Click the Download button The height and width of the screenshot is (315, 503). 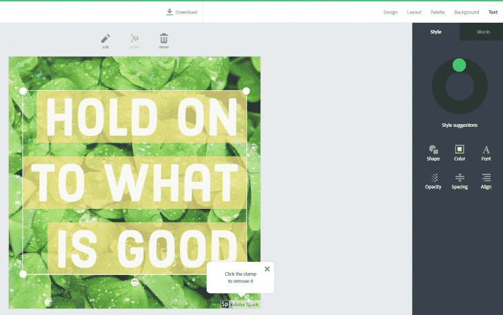(182, 12)
